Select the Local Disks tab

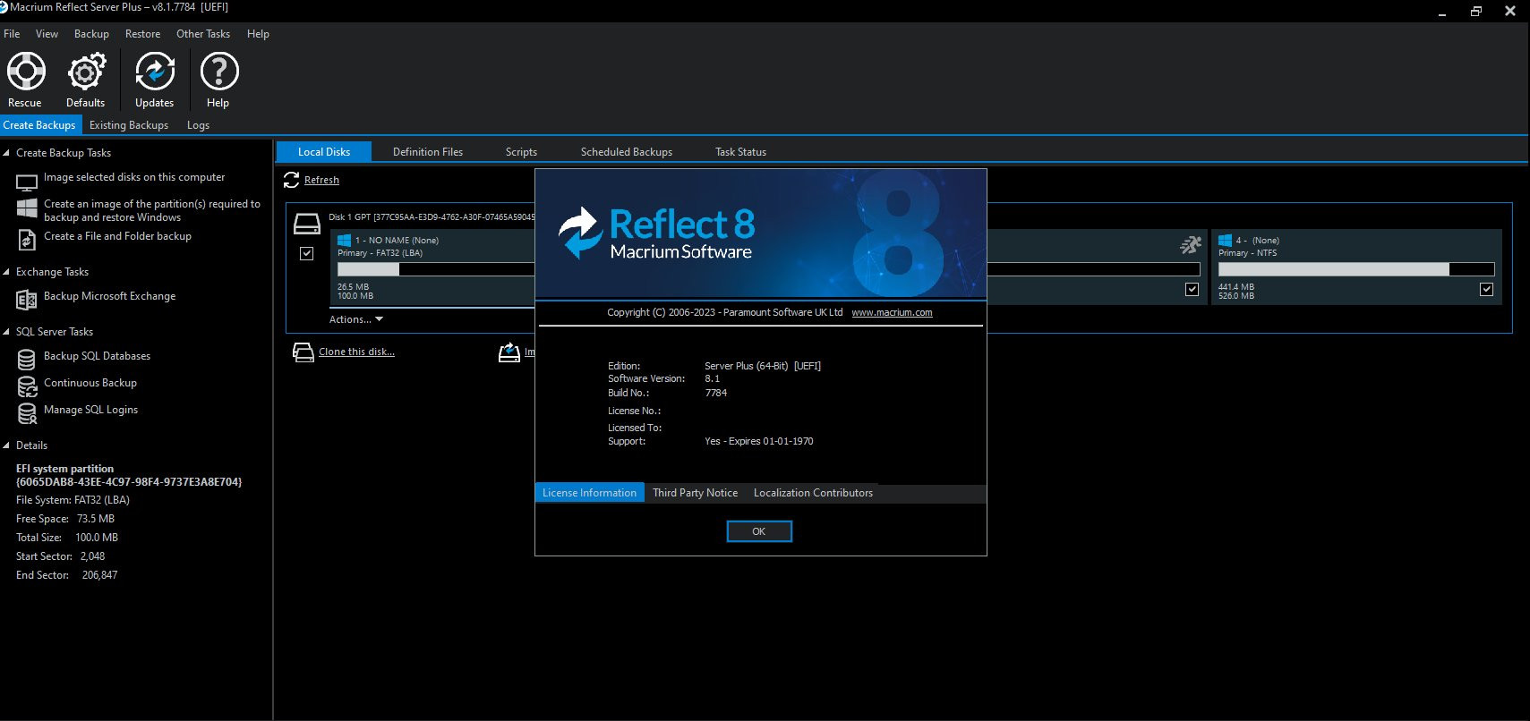pyautogui.click(x=324, y=152)
